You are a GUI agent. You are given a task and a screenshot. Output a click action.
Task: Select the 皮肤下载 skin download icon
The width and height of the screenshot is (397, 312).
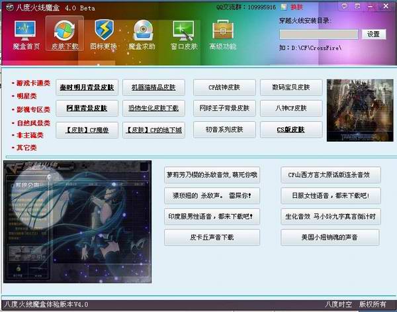coord(64,35)
